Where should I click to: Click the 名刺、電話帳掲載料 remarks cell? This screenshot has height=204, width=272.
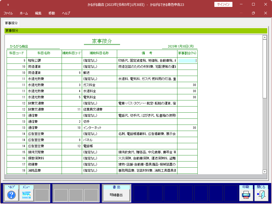coord(147,134)
